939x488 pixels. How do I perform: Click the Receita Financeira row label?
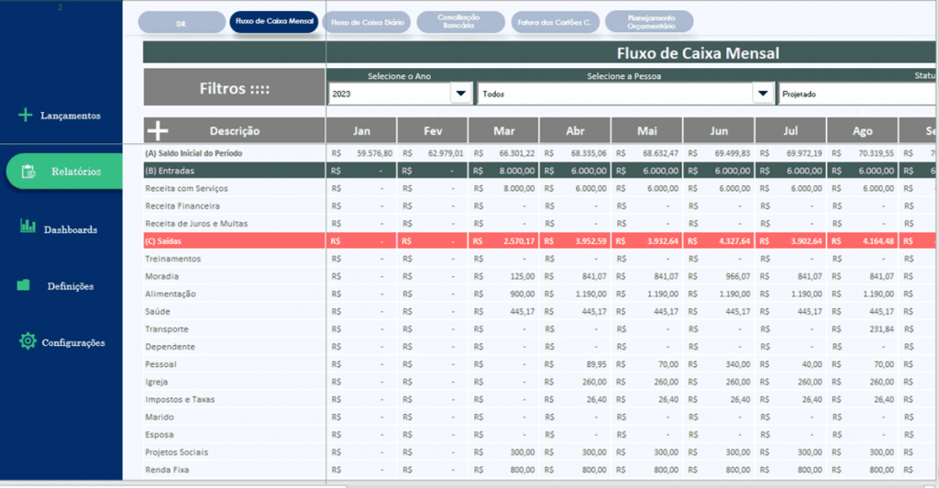[x=182, y=205]
